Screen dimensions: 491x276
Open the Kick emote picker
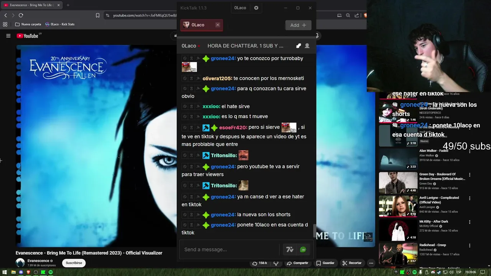pyautogui.click(x=303, y=250)
